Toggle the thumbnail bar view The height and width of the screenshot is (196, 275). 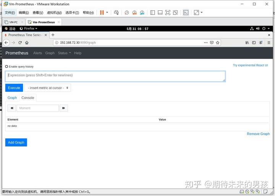[x=160, y=13]
